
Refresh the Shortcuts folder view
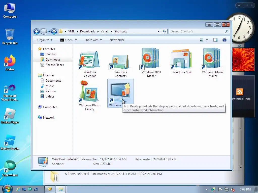(x=164, y=31)
